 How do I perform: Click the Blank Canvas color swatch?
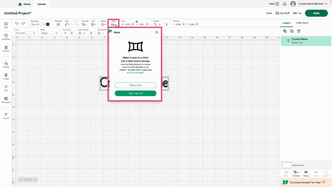tap(286, 165)
